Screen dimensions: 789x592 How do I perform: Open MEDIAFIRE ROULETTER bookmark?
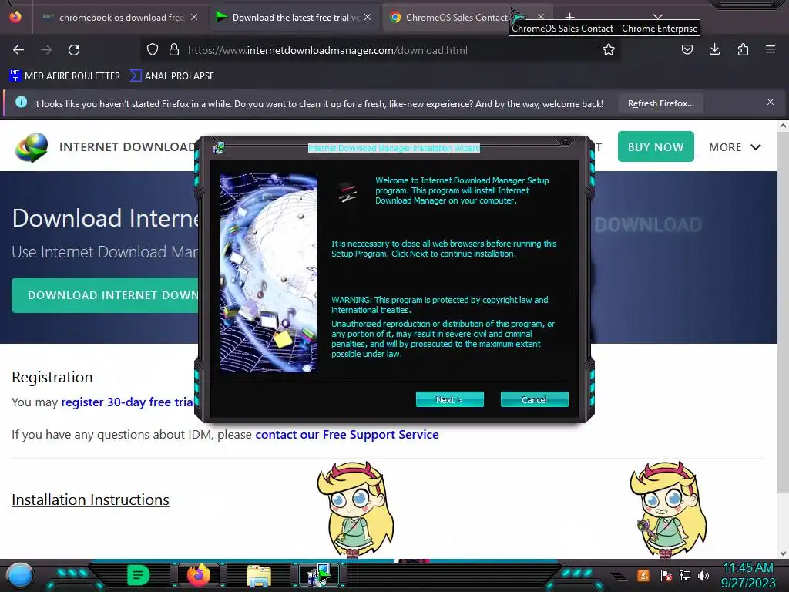65,76
